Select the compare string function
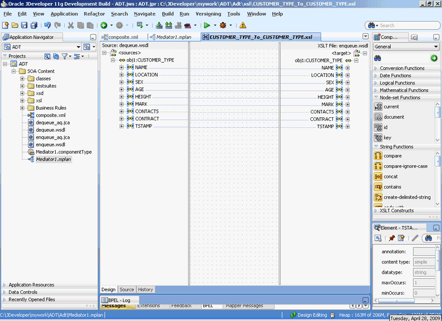This screenshot has height=321, width=442. [x=393, y=156]
